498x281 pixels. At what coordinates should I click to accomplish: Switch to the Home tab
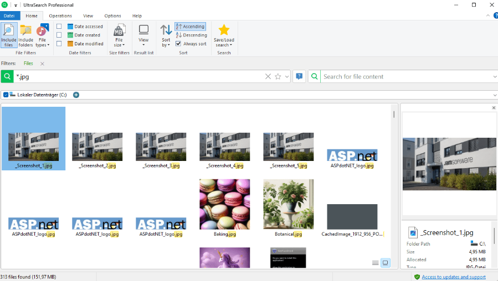coord(32,15)
